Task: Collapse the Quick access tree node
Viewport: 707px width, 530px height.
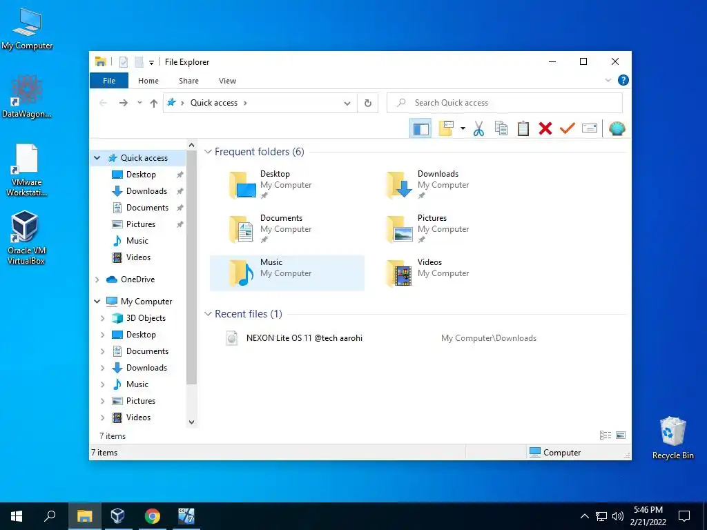Action: point(97,158)
